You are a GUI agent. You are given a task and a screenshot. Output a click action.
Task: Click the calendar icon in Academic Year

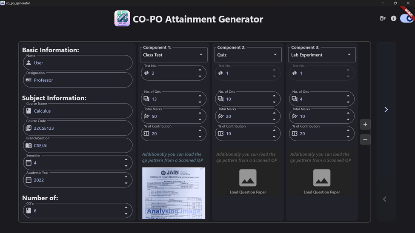[29, 180]
